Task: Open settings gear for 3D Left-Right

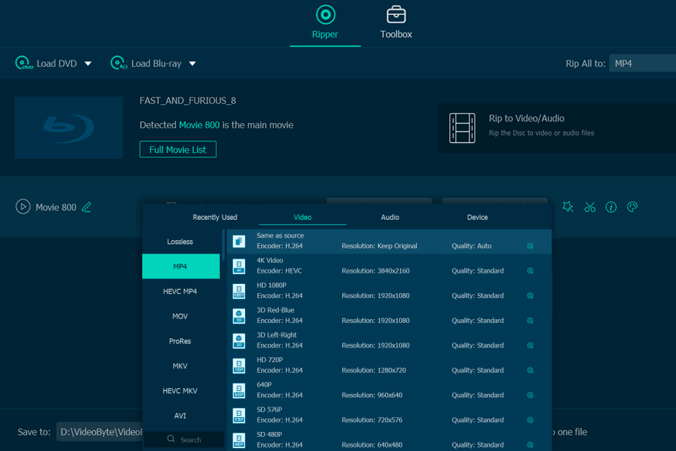Action: click(530, 345)
